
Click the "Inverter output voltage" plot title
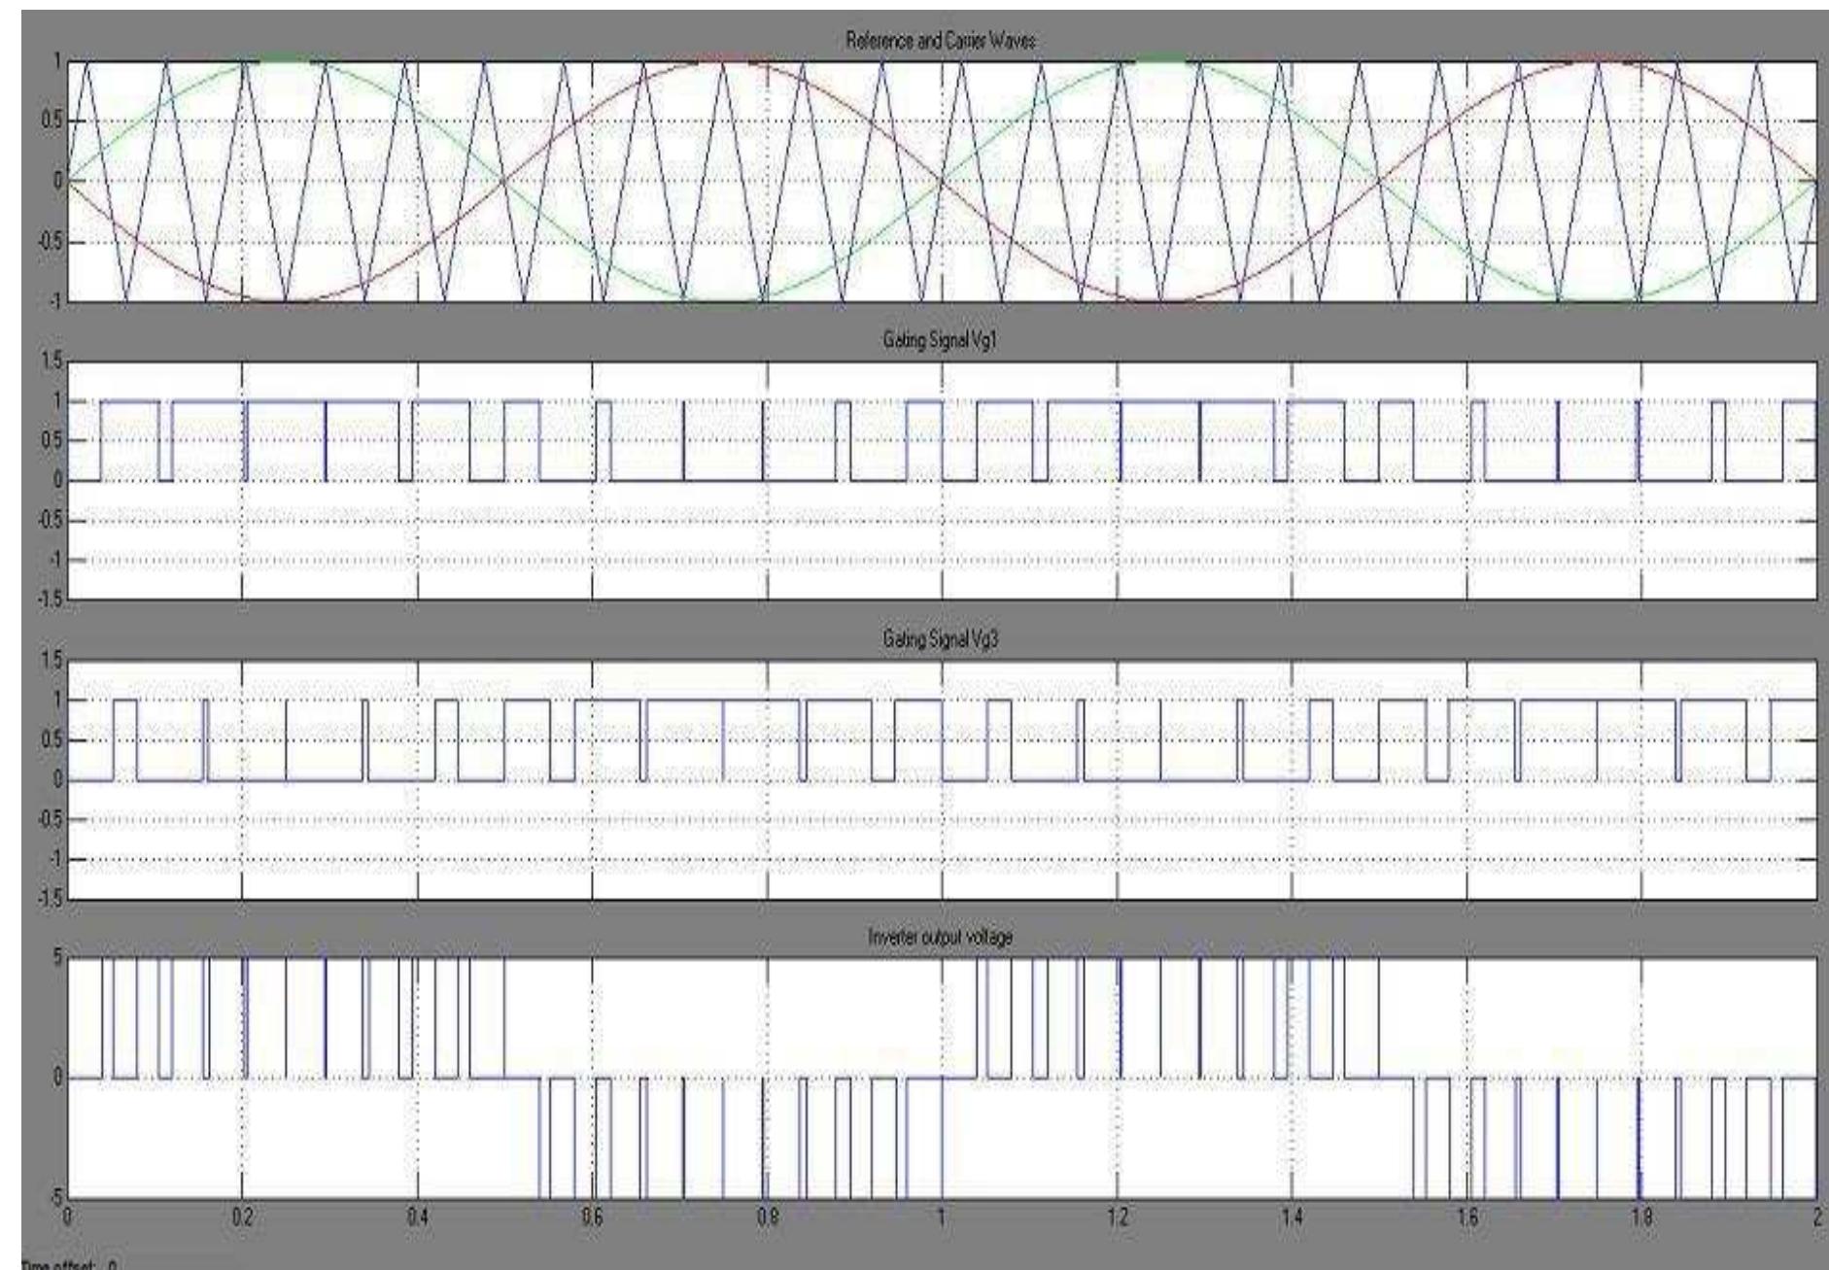pyautogui.click(x=940, y=937)
